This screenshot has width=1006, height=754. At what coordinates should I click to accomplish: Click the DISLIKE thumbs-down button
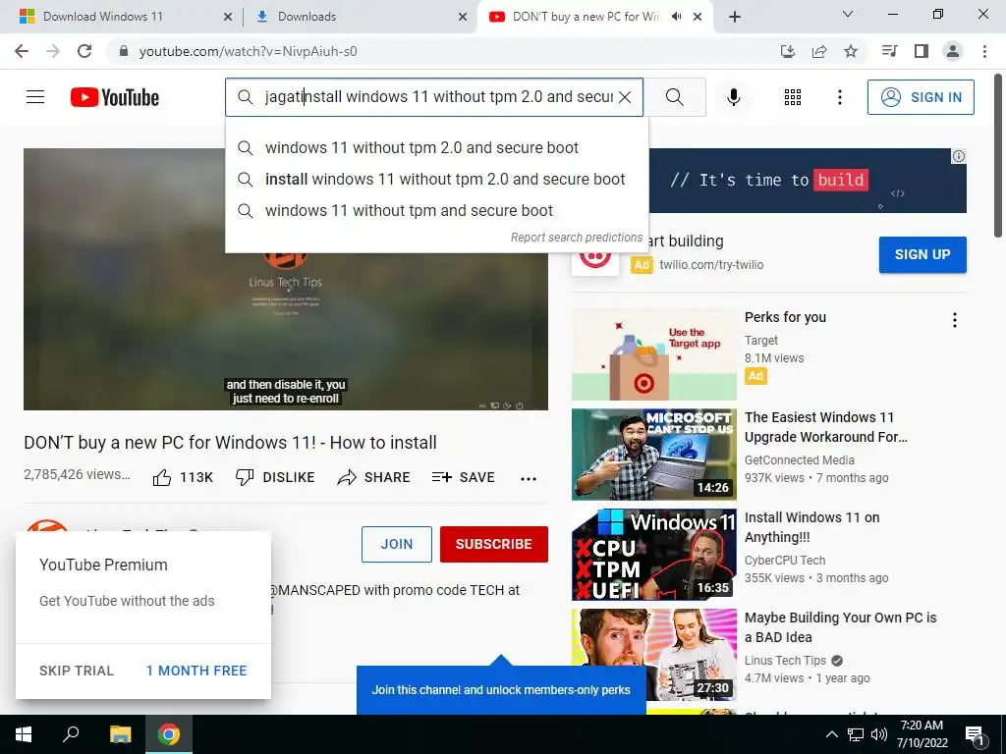coord(275,477)
